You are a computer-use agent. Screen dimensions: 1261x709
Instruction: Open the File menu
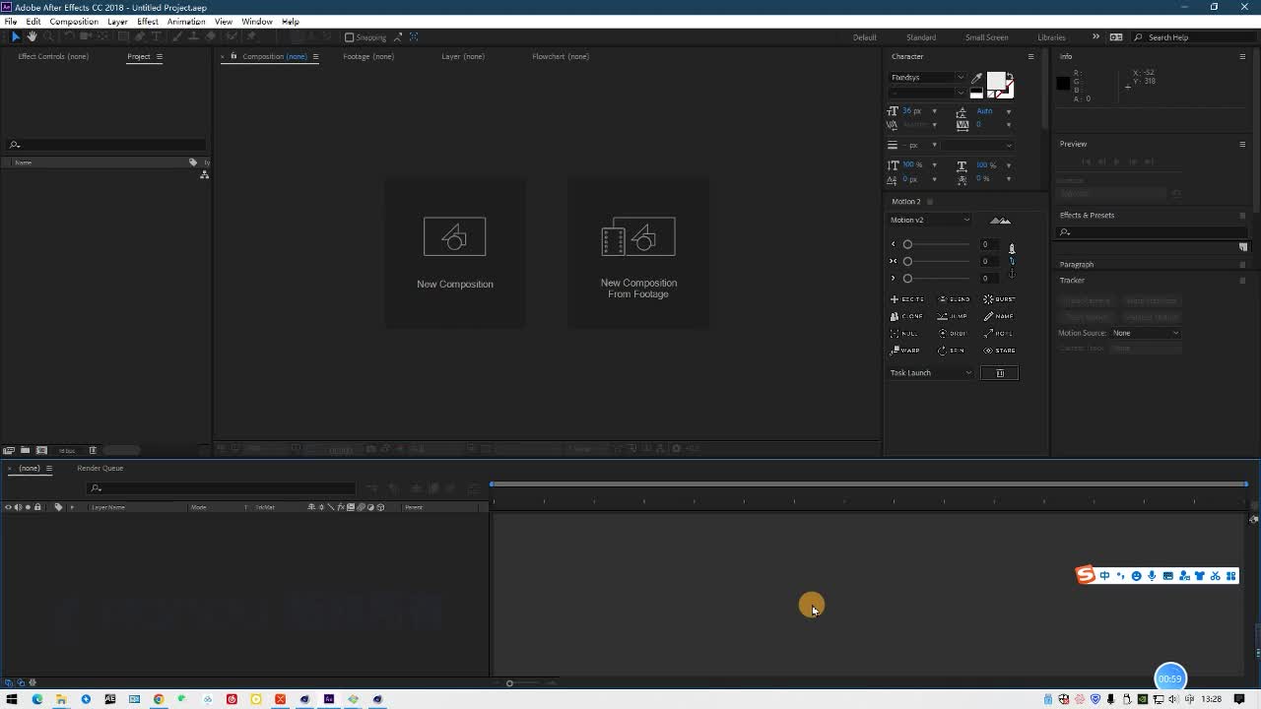(x=10, y=22)
